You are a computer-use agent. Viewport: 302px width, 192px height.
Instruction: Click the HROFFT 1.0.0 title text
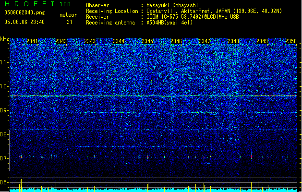tap(38, 4)
